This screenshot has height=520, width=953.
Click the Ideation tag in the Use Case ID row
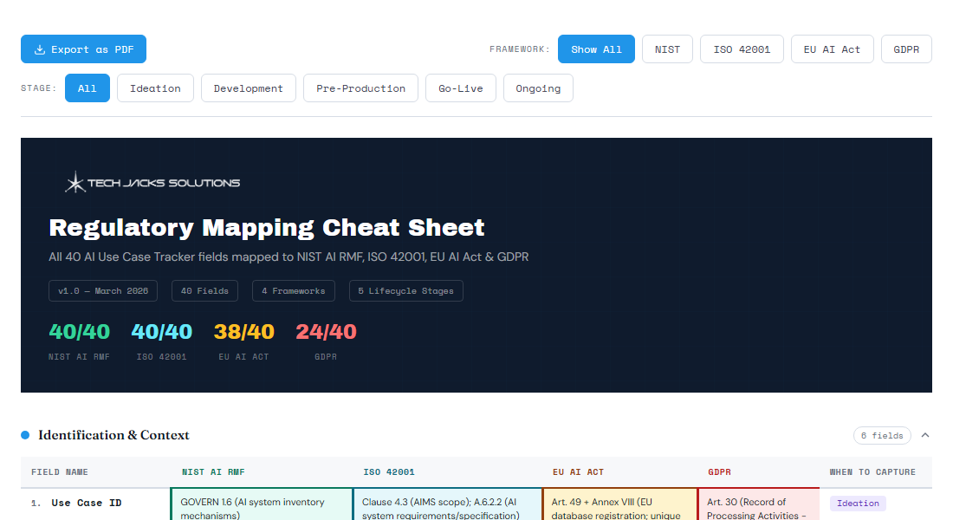[x=857, y=503]
